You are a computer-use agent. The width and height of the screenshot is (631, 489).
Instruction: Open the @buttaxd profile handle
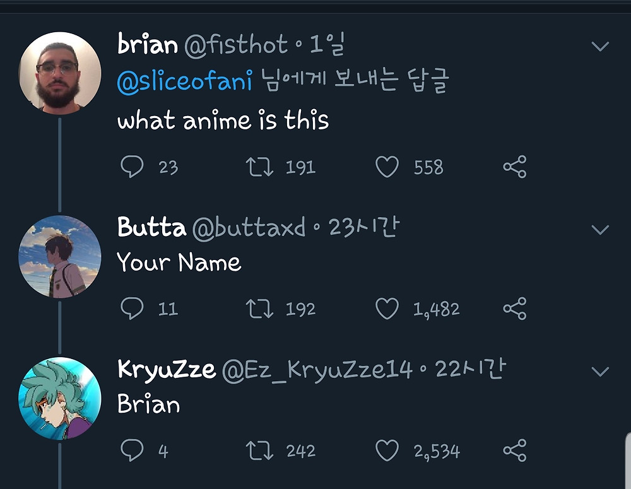pos(248,228)
